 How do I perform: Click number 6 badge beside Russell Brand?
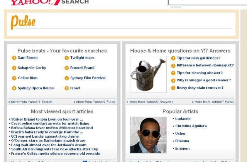click(x=67, y=68)
